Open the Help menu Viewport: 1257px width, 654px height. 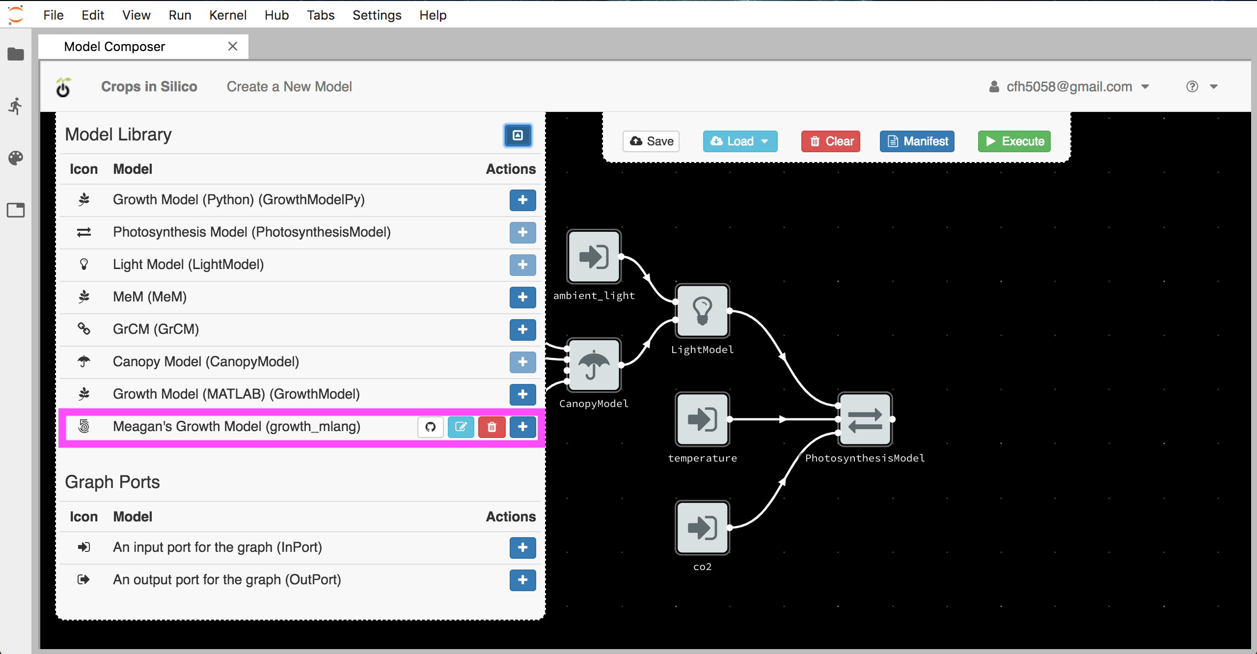(x=433, y=15)
